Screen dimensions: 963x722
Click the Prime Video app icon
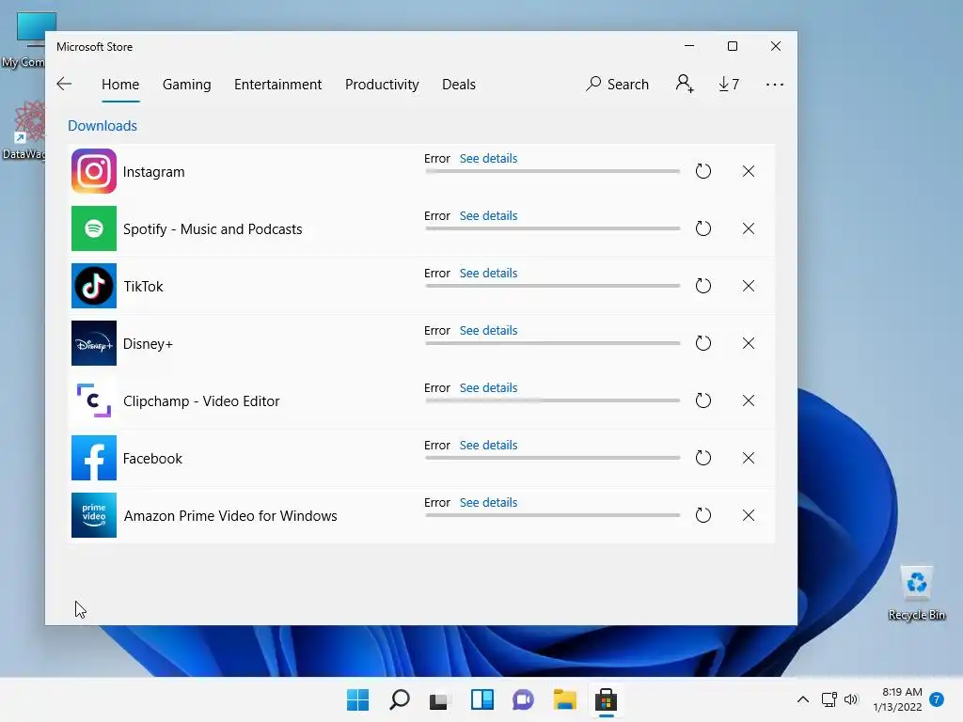[94, 515]
